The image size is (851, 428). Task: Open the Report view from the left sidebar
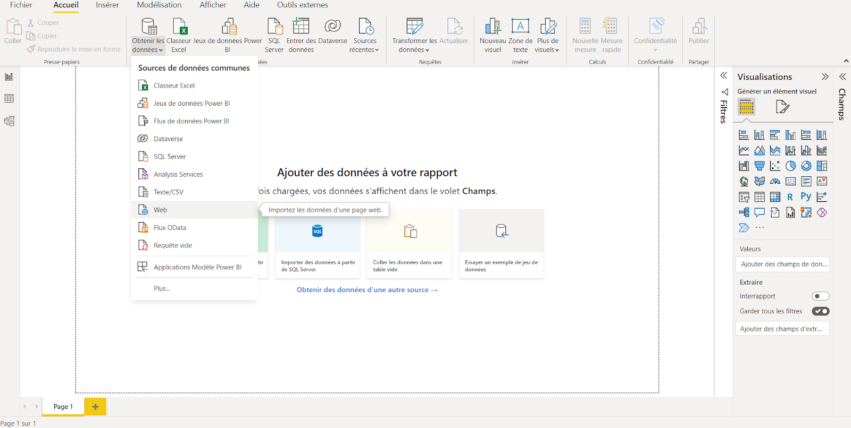coord(9,77)
